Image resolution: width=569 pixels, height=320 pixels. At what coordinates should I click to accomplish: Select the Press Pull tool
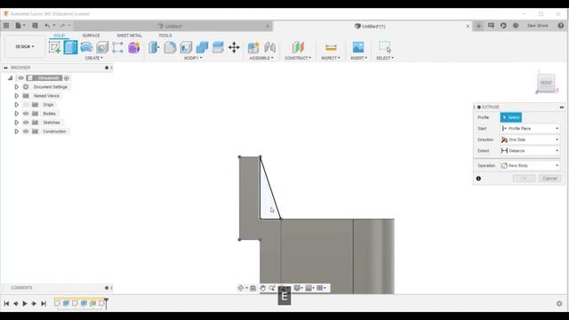[154, 47]
